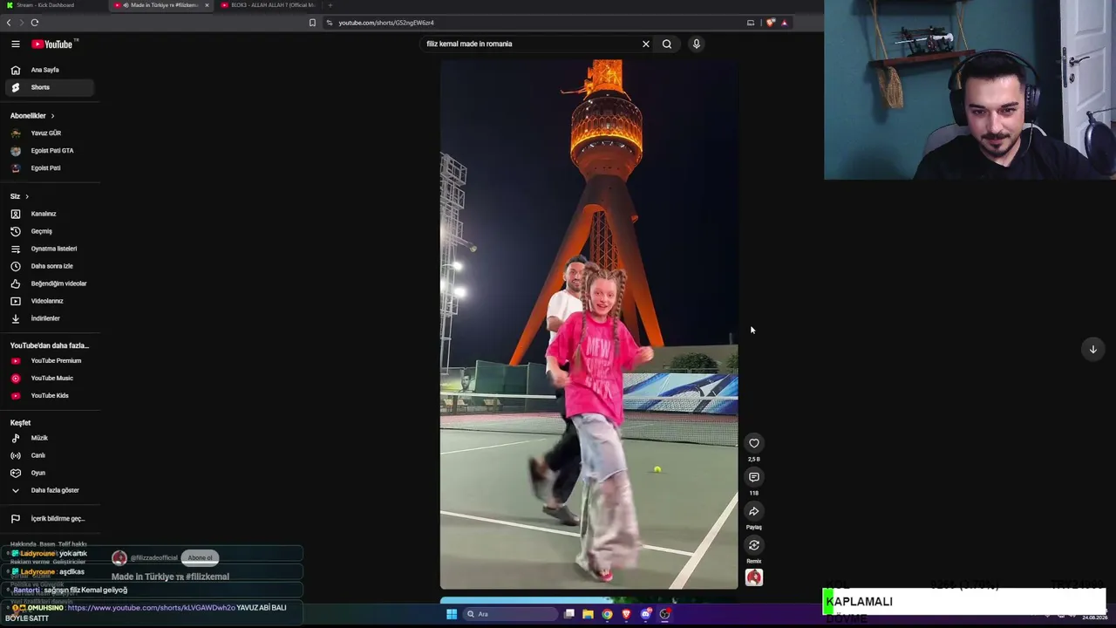Expand the Abonelikler section chevron
1116x628 pixels.
52,116
